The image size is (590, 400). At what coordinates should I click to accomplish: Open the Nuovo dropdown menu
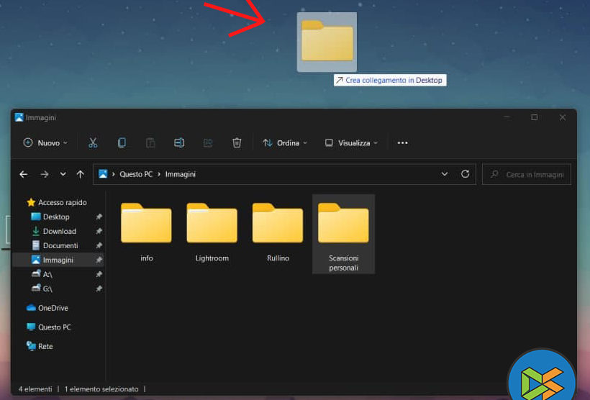tap(45, 143)
